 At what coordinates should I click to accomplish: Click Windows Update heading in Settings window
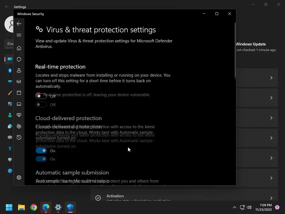coord(251,44)
